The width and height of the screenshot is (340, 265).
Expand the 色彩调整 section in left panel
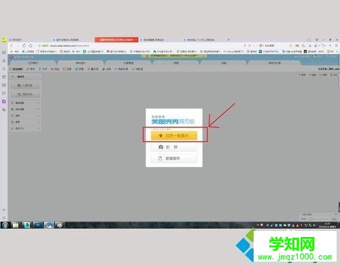click(26, 109)
